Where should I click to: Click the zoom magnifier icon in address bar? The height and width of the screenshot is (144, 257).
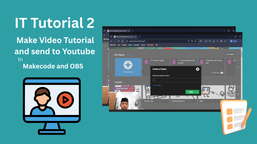(188, 41)
